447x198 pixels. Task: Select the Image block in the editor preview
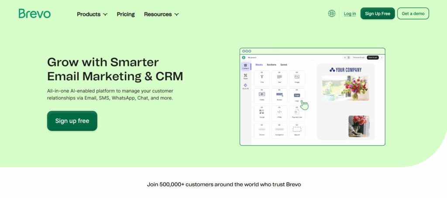pyautogui.click(x=297, y=78)
